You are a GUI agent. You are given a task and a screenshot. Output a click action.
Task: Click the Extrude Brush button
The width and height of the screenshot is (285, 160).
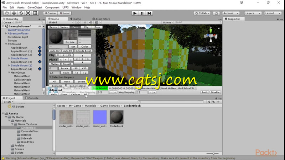(83, 51)
